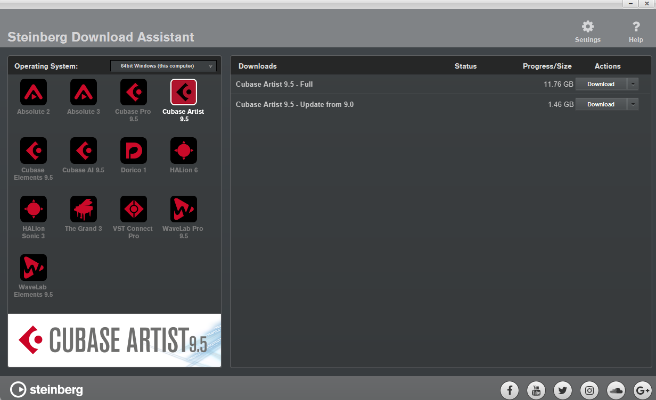The image size is (656, 400).
Task: Click the 'Operating System:' label
Action: click(x=46, y=66)
